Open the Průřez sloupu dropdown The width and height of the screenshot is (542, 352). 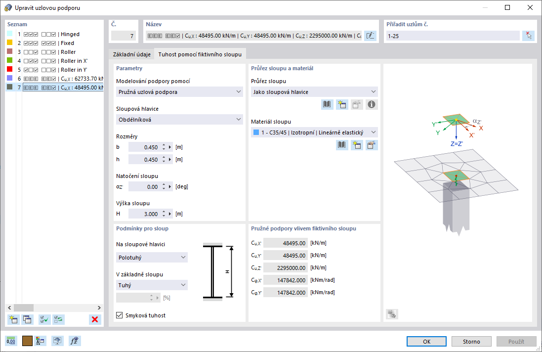click(314, 92)
